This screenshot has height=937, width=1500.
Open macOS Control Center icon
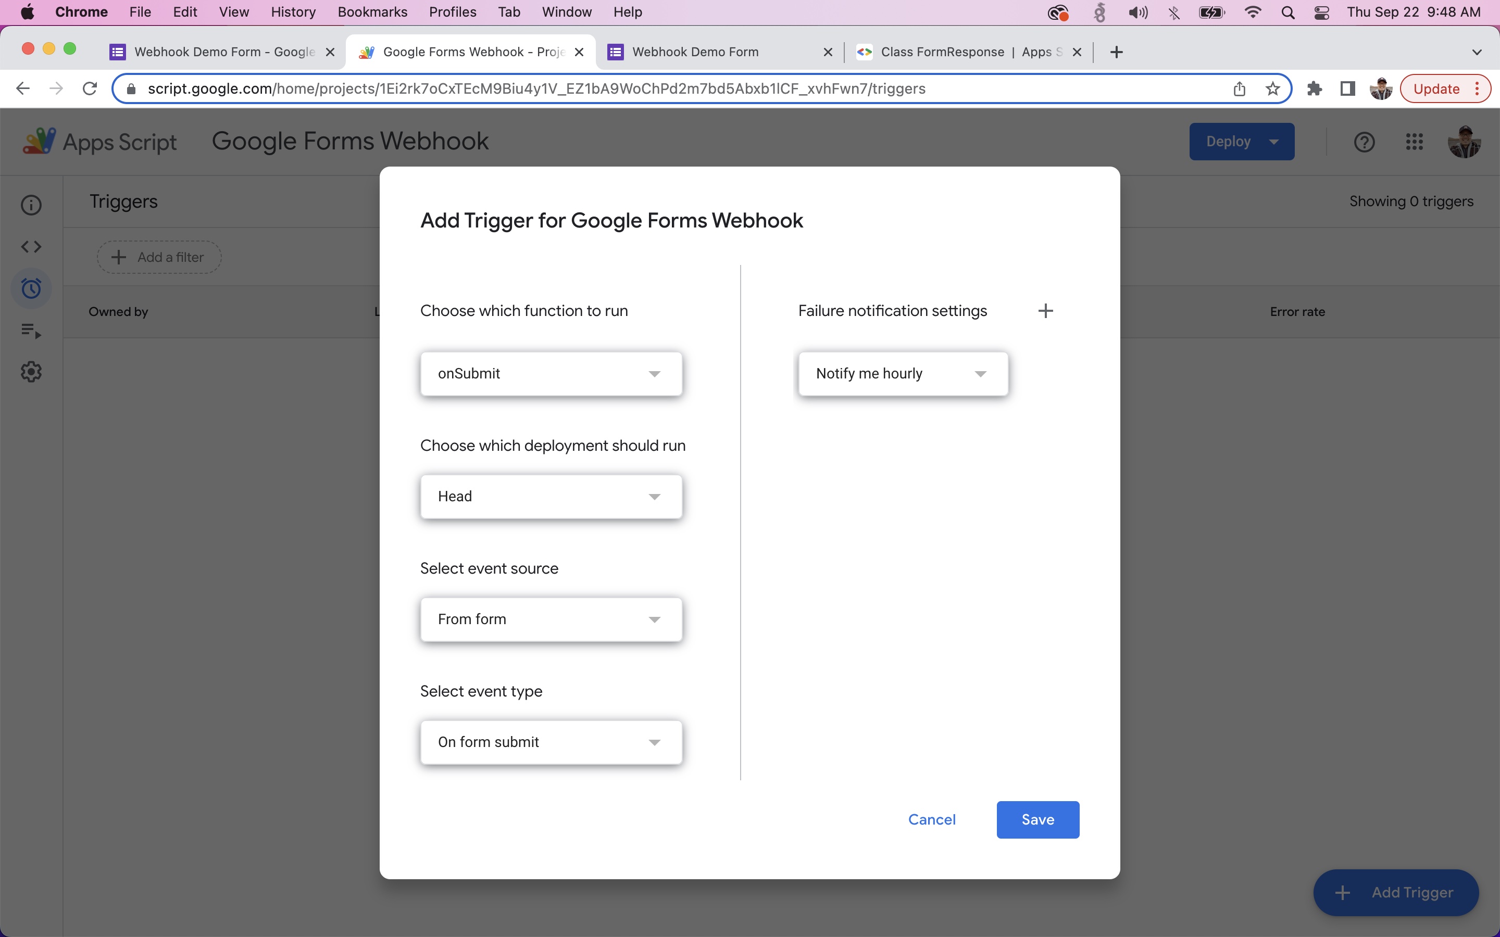[x=1321, y=12]
